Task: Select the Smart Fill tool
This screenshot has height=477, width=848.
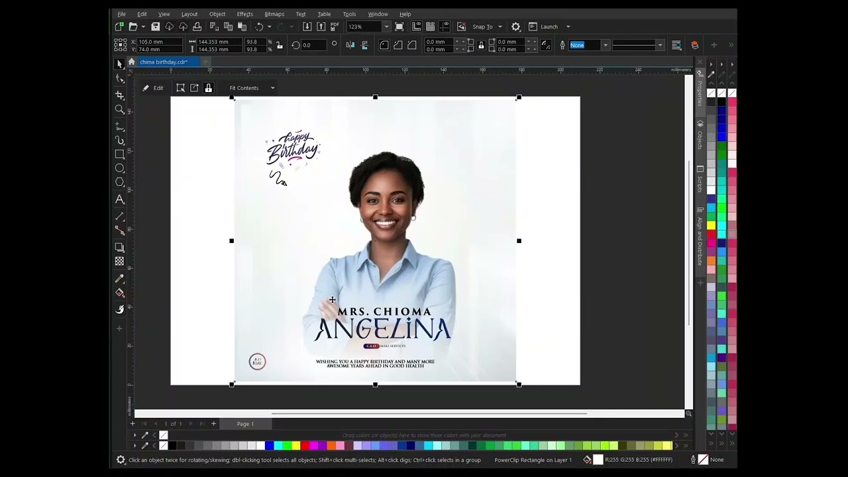Action: tap(119, 309)
